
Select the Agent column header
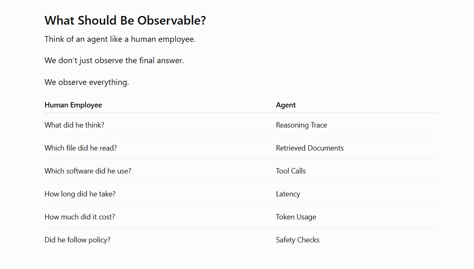coord(286,105)
